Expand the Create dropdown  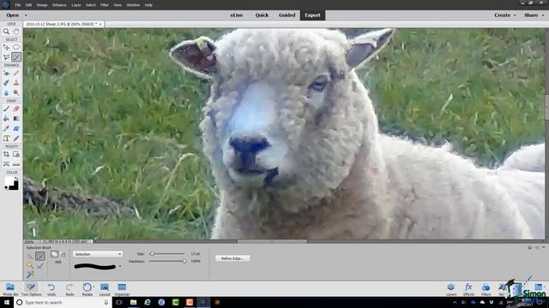[515, 15]
